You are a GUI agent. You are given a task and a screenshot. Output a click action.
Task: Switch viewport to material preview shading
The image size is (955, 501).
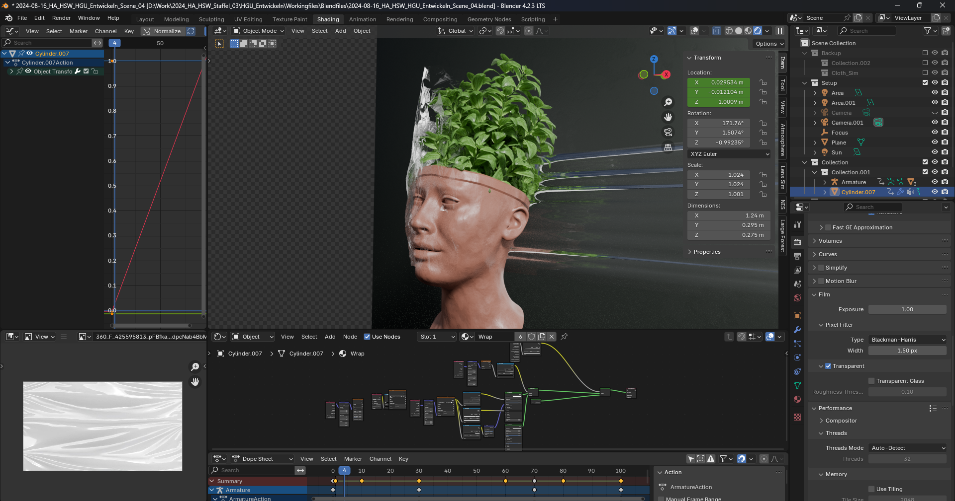[x=748, y=31]
